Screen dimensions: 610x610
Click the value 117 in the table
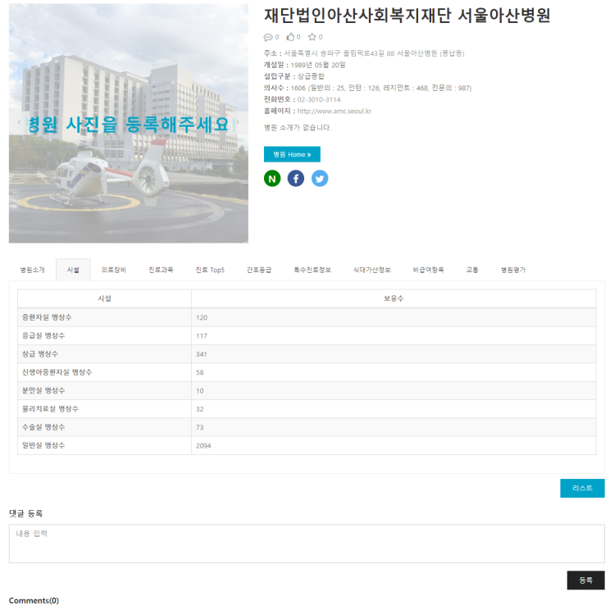pyautogui.click(x=202, y=336)
